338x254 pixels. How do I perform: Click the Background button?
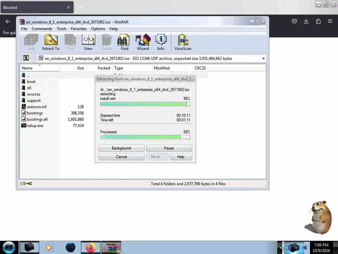[121, 148]
